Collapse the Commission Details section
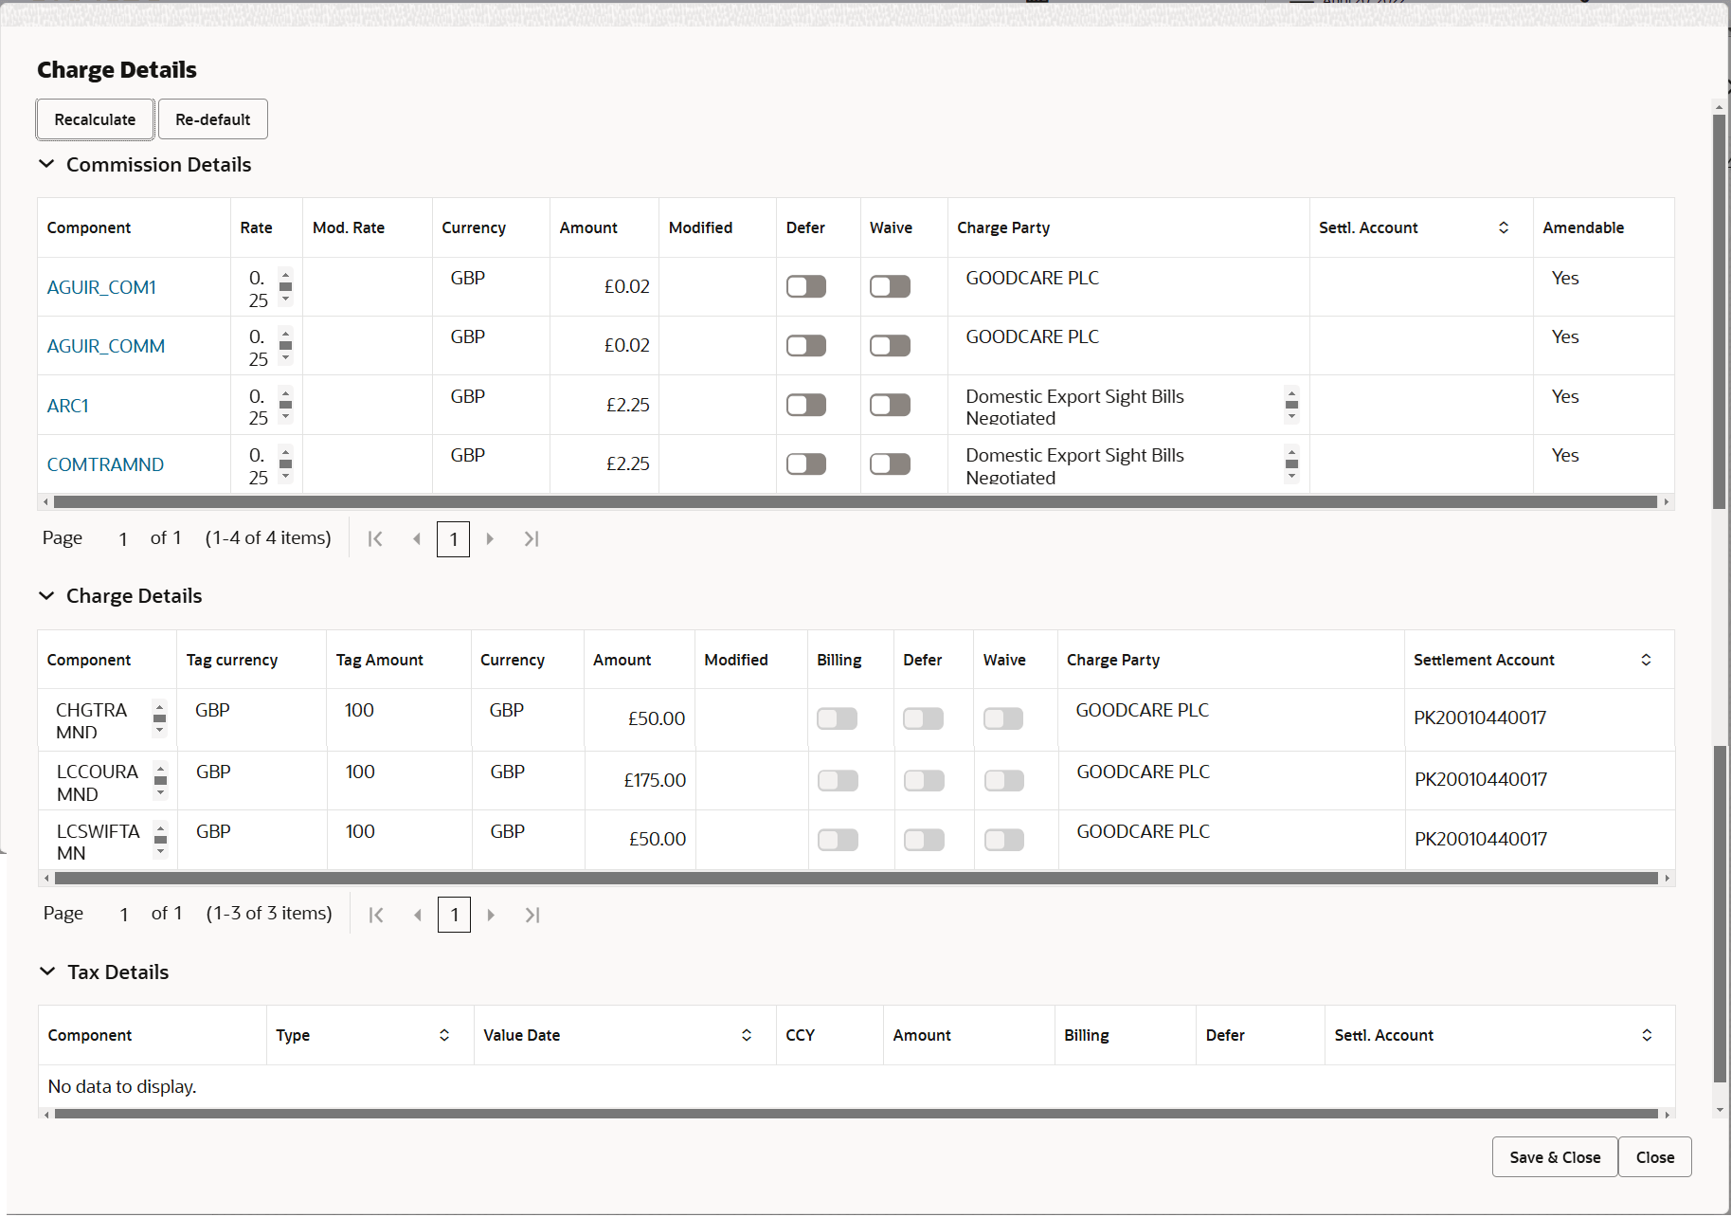Screen dimensions: 1731x1217 46,164
